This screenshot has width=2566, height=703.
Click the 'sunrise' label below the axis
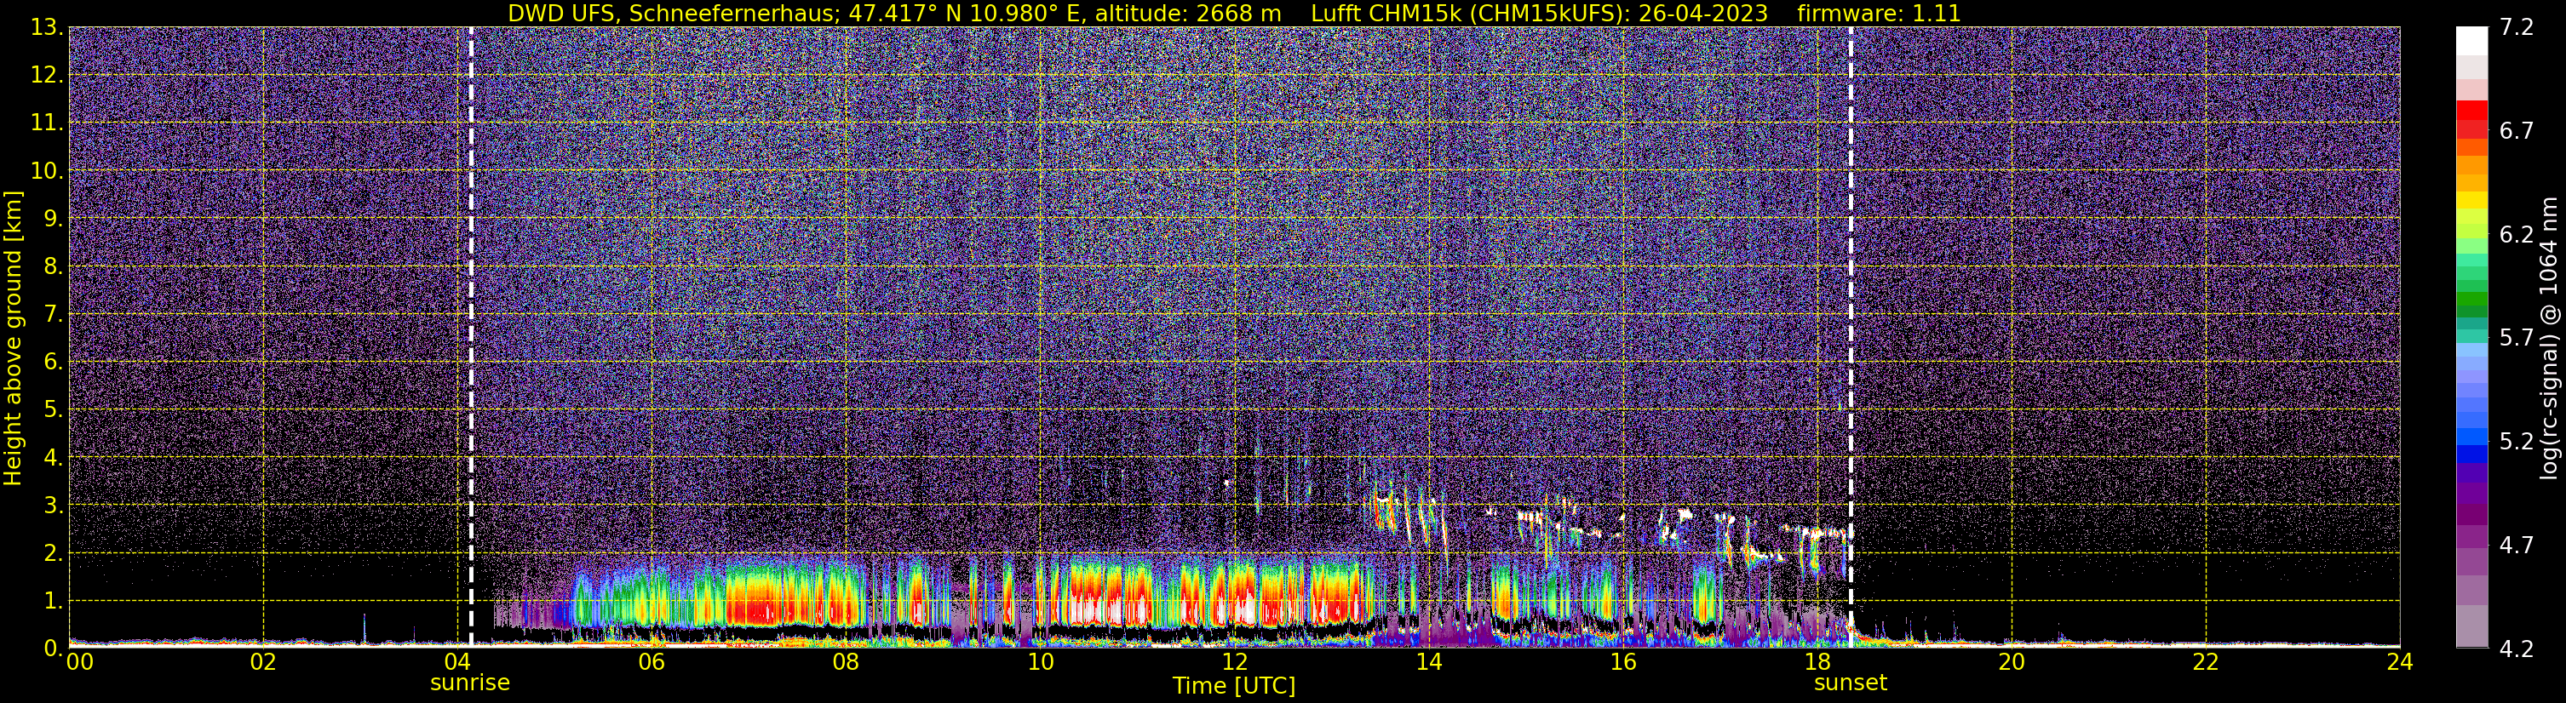pyautogui.click(x=470, y=683)
